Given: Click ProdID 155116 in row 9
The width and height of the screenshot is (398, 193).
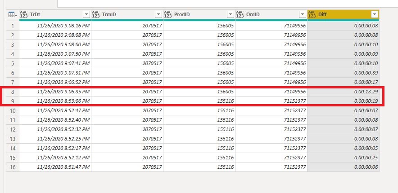Looking at the screenshot, I should tap(199, 101).
